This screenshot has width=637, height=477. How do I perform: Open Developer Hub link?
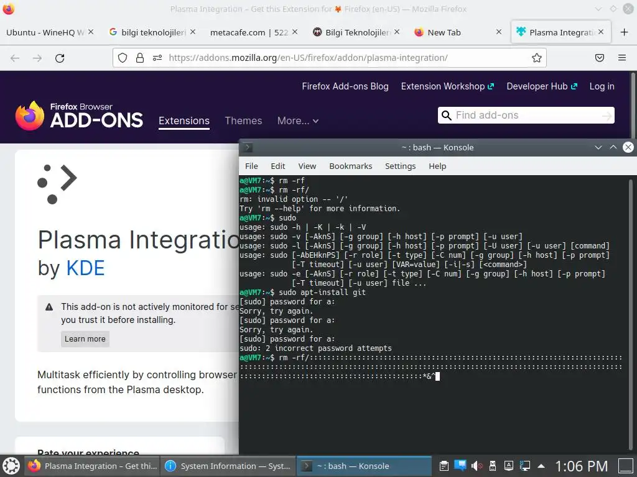coord(542,86)
